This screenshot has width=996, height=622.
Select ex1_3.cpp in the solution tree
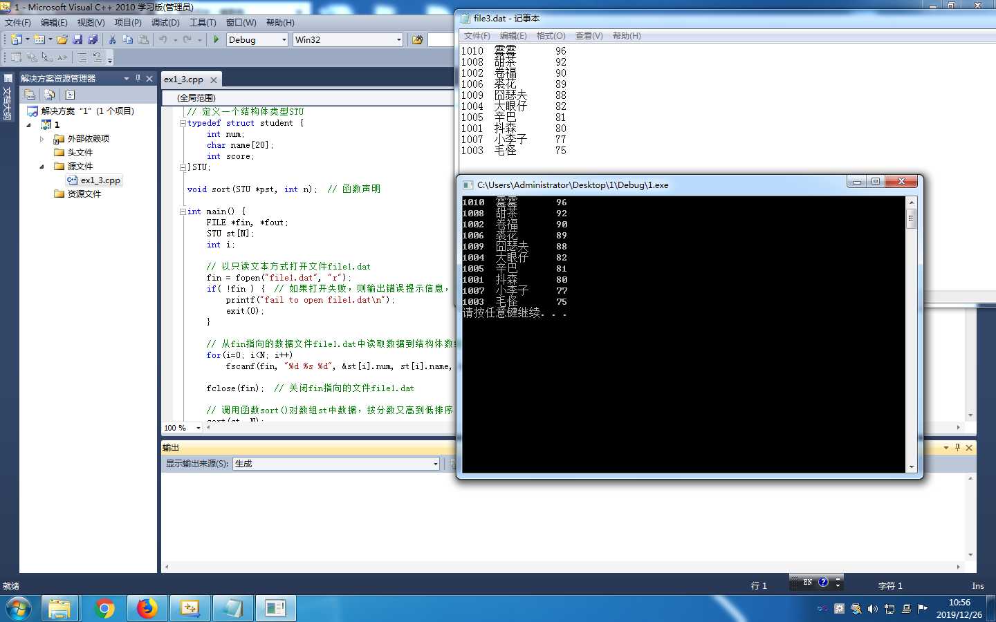pos(100,180)
